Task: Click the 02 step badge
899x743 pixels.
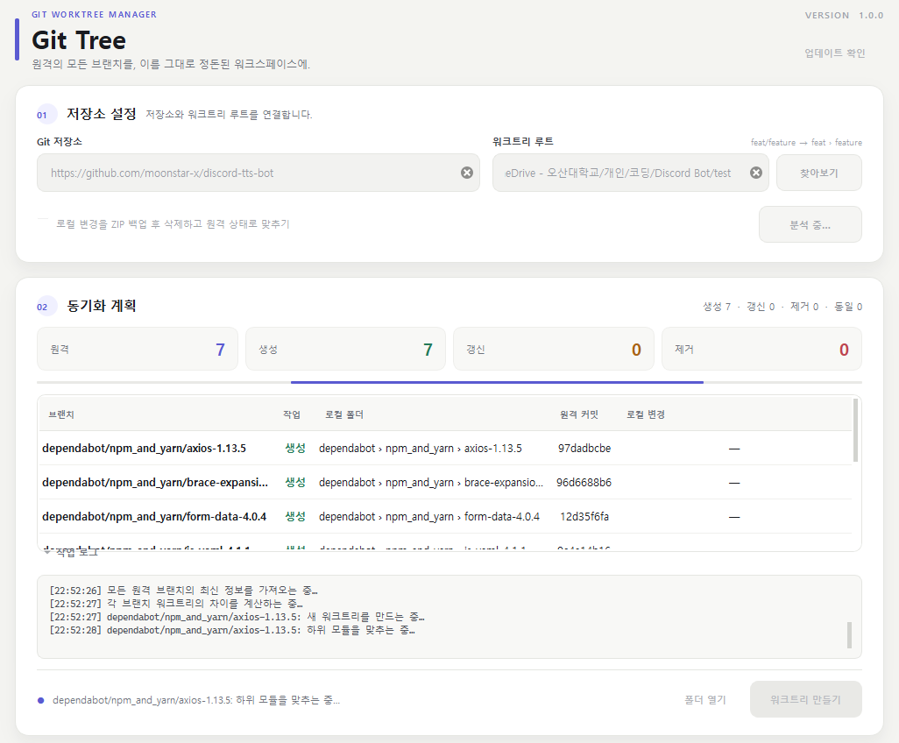Action: pos(46,306)
